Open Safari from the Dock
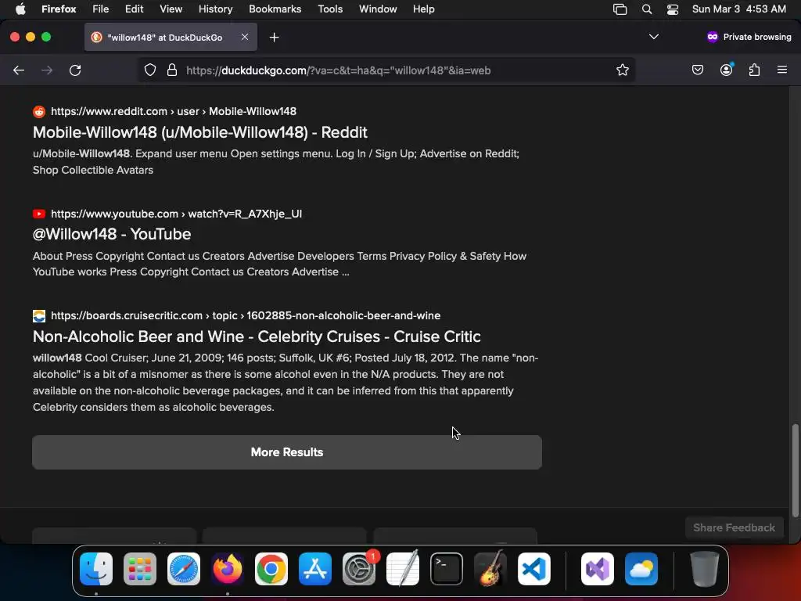This screenshot has height=601, width=801. (x=184, y=569)
